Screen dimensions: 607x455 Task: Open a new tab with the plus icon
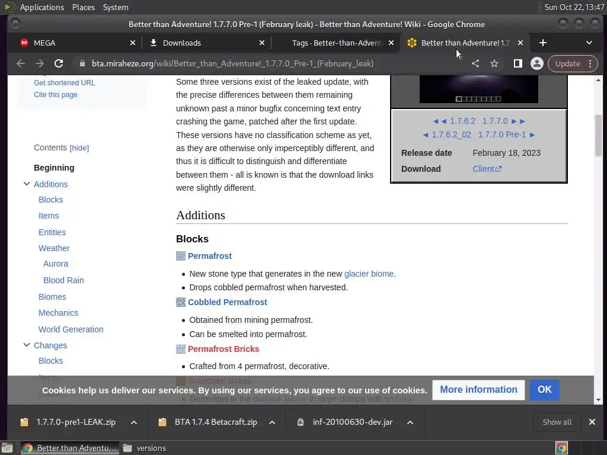click(x=543, y=43)
